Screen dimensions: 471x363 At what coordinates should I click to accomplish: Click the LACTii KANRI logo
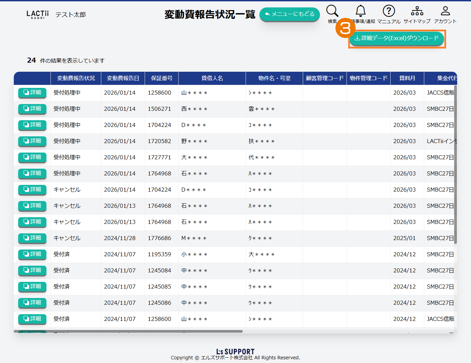click(x=38, y=14)
